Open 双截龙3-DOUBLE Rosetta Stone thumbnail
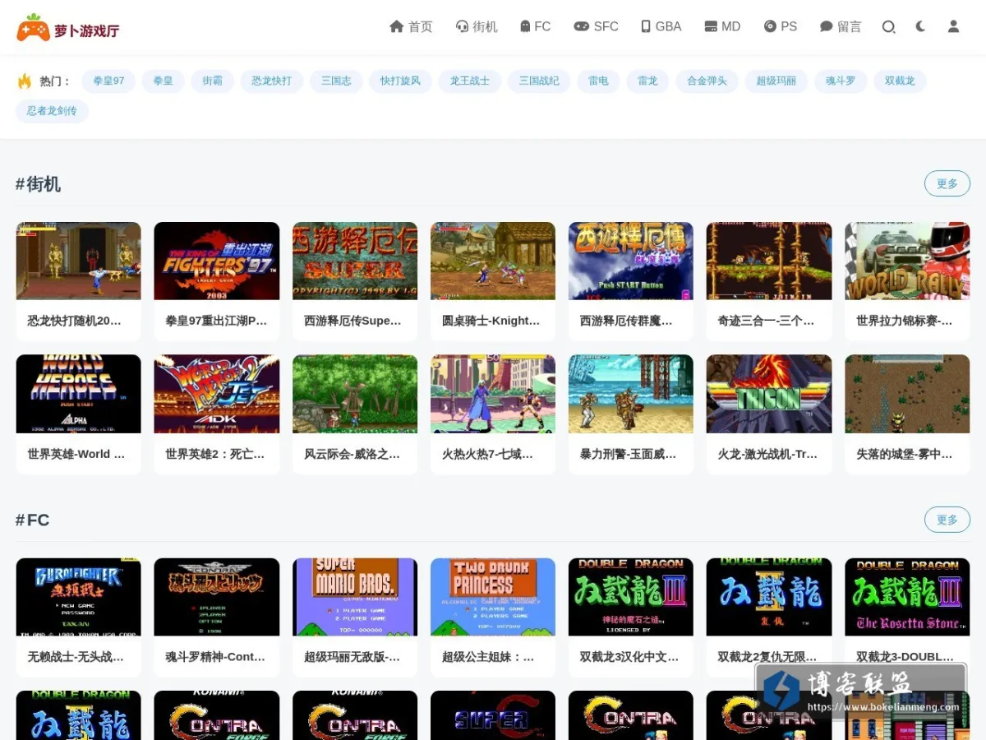This screenshot has width=986, height=740. 907,597
